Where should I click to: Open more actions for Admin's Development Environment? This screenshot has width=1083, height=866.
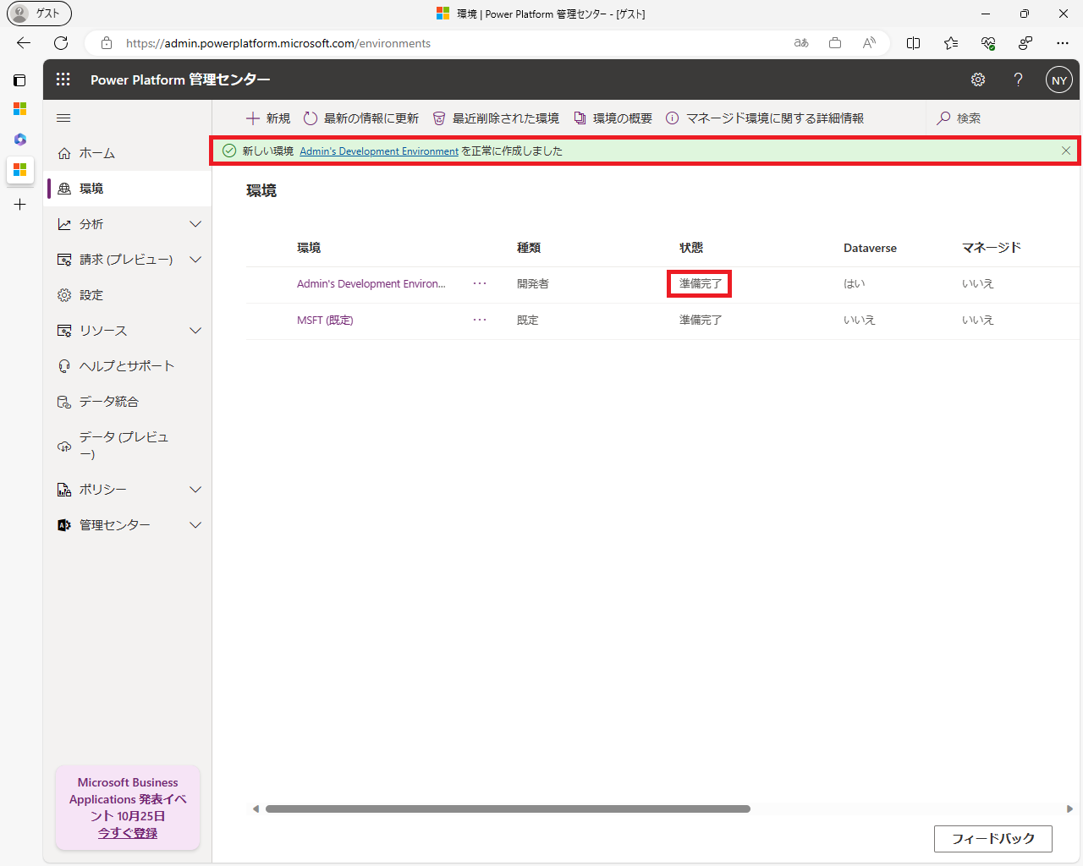point(480,284)
